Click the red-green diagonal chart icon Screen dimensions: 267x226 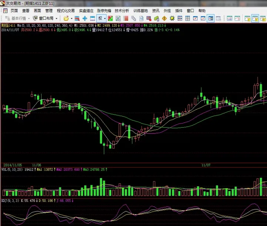(x=111, y=18)
